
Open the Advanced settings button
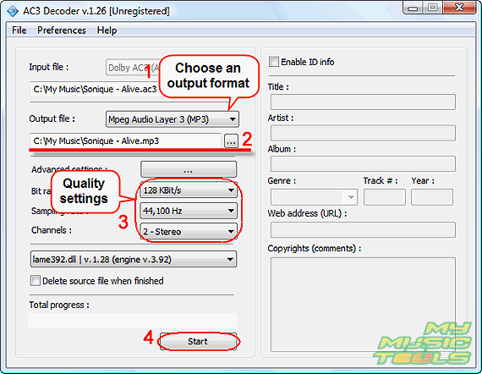point(189,169)
